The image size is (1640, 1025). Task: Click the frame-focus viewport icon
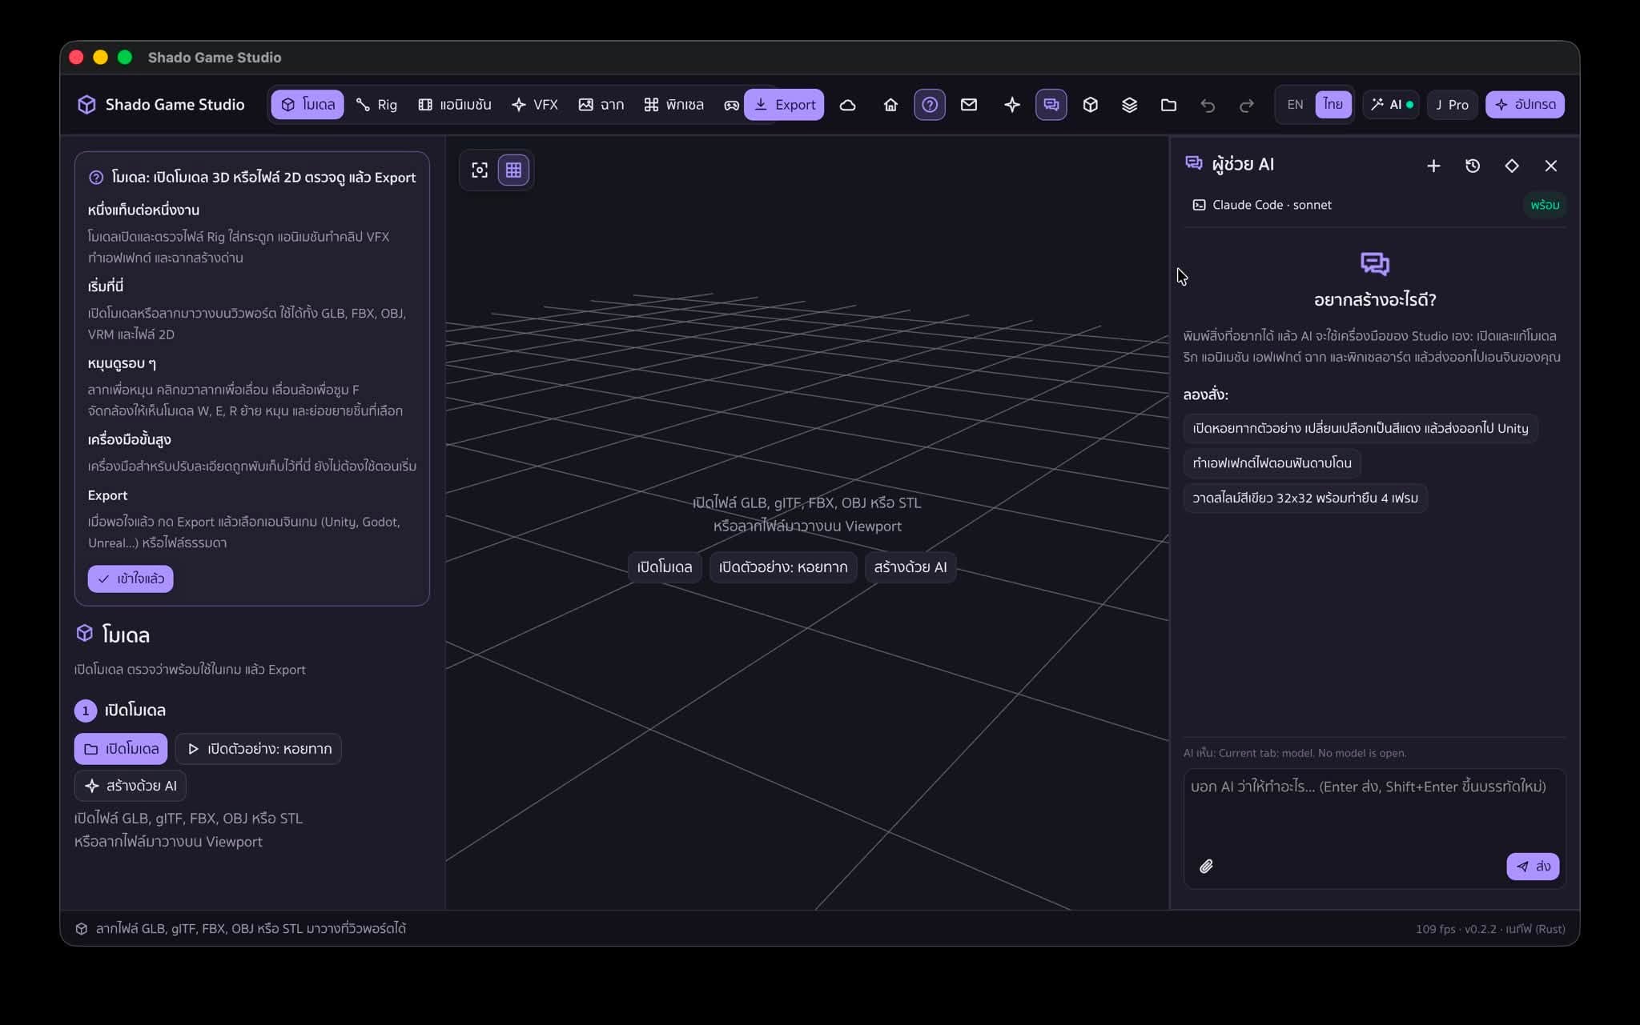[x=480, y=170]
